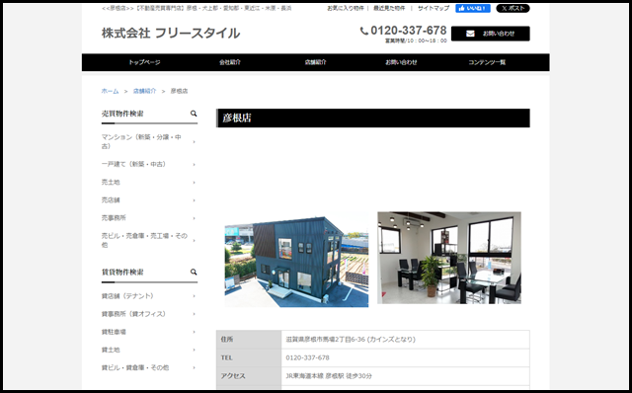The height and width of the screenshot is (393, 632).
Task: Open the 一戸建て（新築・中古）link
Action: (133, 165)
